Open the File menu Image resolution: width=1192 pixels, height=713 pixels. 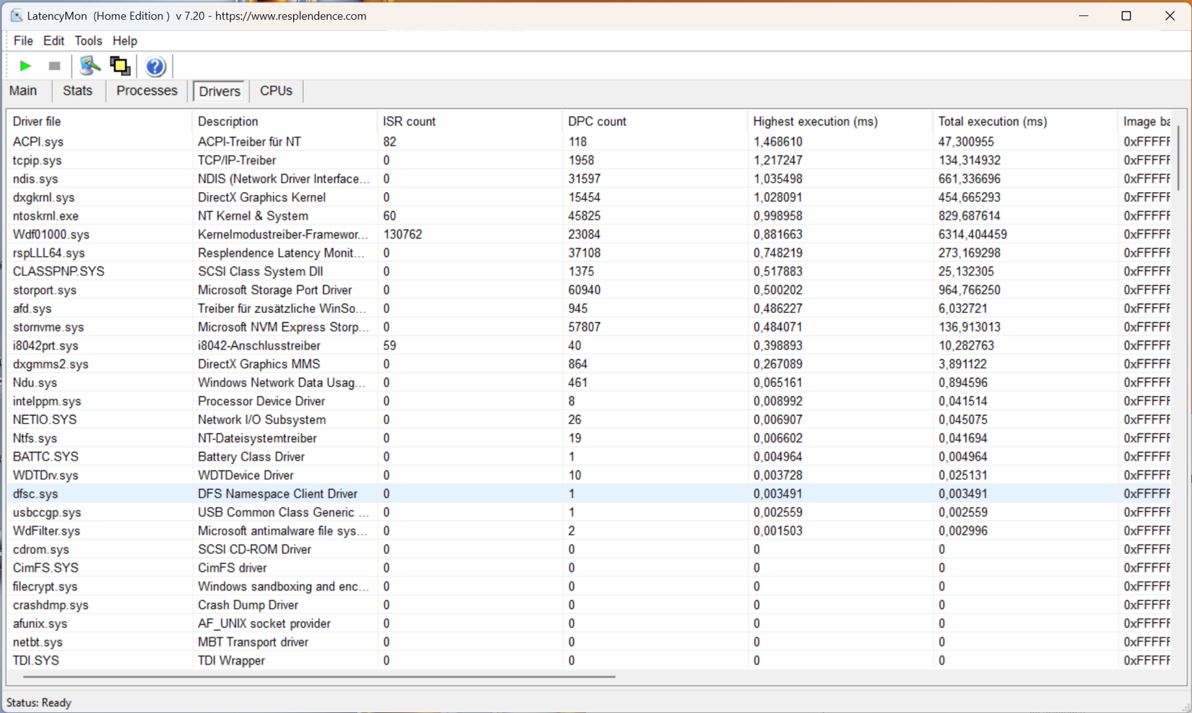(x=23, y=41)
